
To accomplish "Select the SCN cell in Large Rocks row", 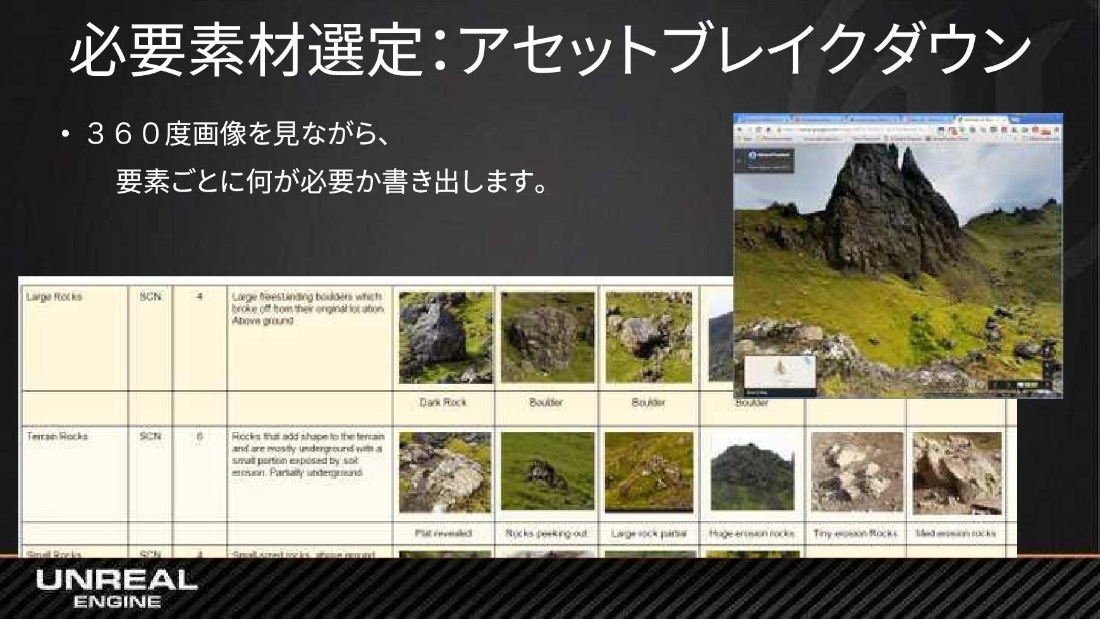I will [x=150, y=338].
